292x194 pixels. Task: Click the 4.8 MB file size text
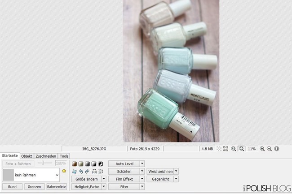click(x=207, y=149)
